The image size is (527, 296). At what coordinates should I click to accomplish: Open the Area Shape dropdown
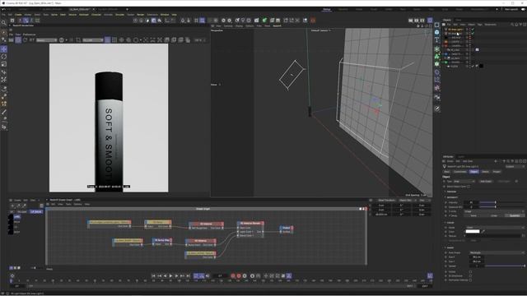coord(497,252)
